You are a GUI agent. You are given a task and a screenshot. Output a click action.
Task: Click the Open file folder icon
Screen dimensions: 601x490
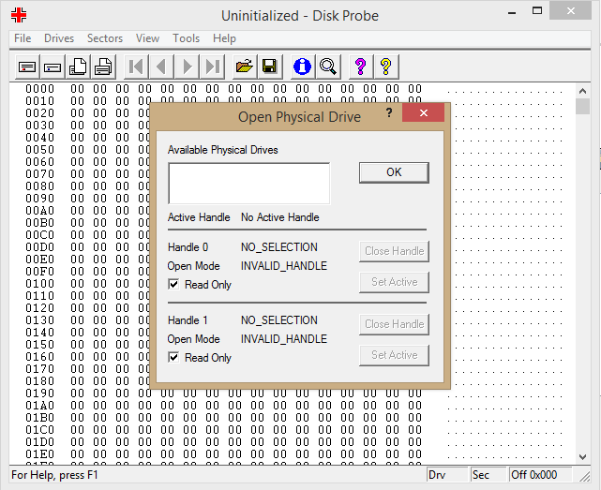[245, 67]
